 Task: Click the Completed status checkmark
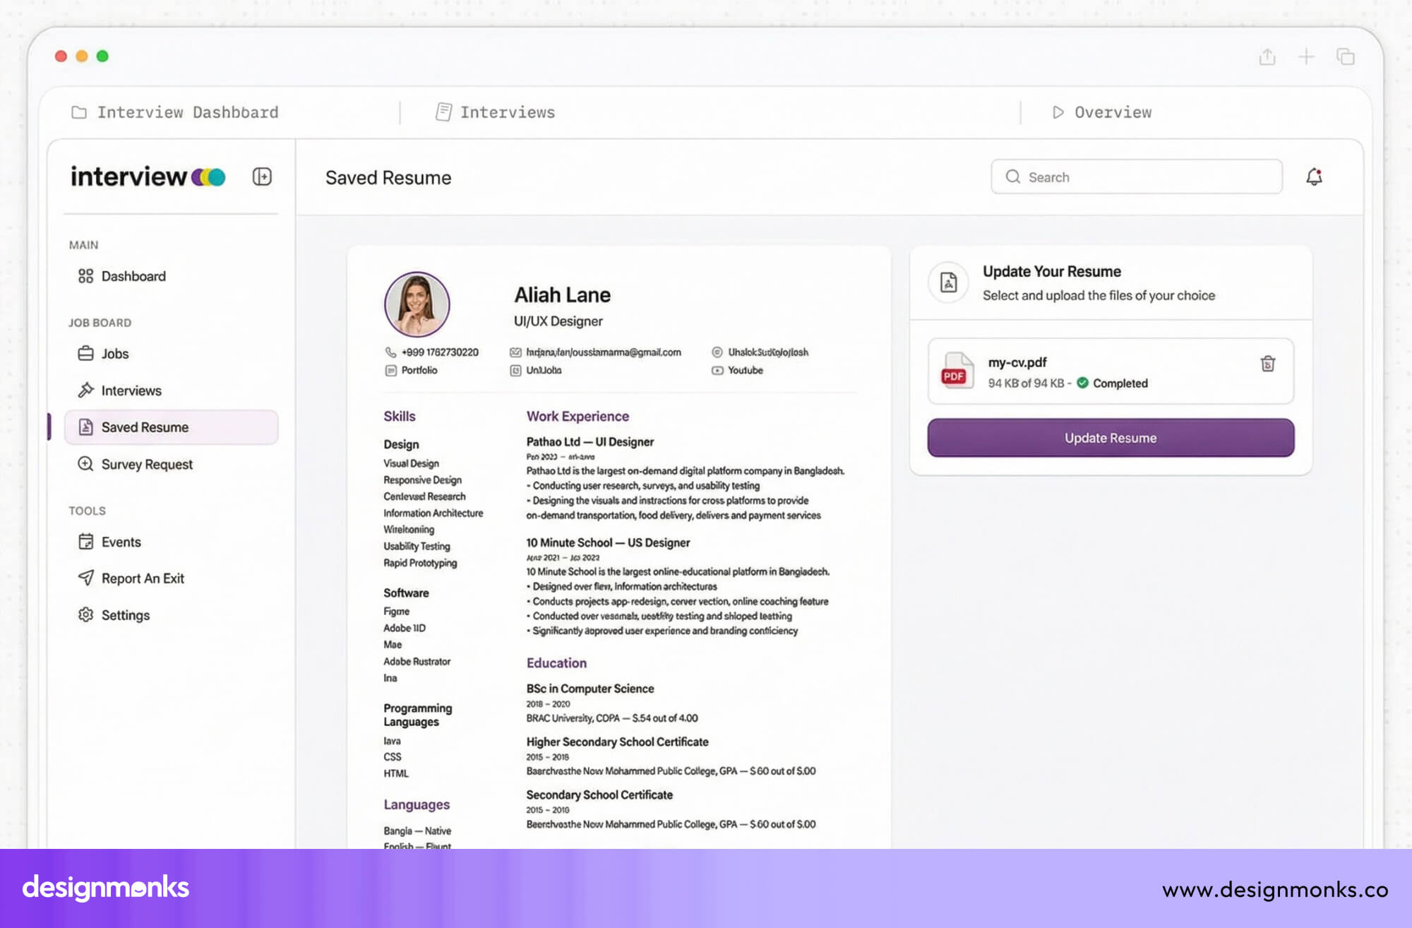click(x=1082, y=383)
